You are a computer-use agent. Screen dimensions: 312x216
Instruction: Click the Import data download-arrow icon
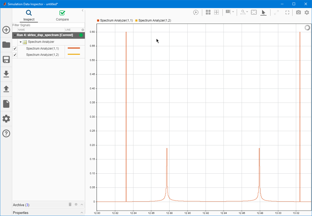[x=6, y=74]
